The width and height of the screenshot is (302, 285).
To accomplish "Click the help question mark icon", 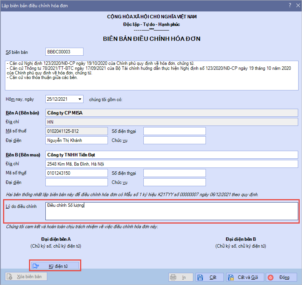I will point(289,5).
